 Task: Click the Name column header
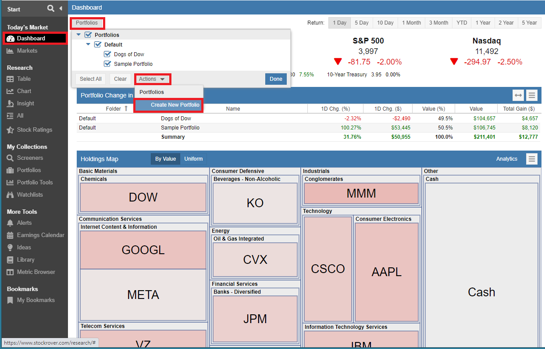[x=233, y=109]
